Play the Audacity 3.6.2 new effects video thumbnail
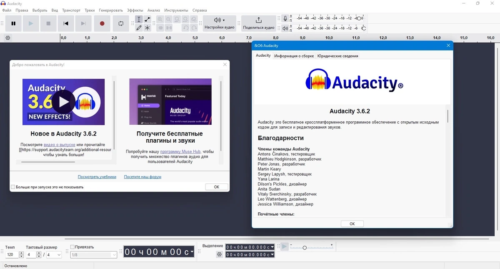The width and height of the screenshot is (500, 269). (x=63, y=102)
